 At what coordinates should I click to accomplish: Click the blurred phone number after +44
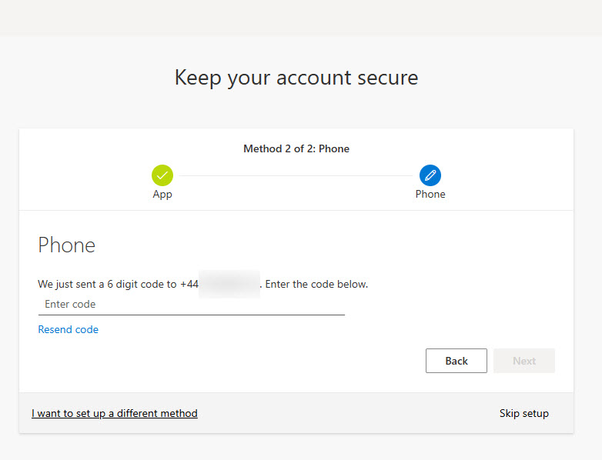pyautogui.click(x=229, y=284)
